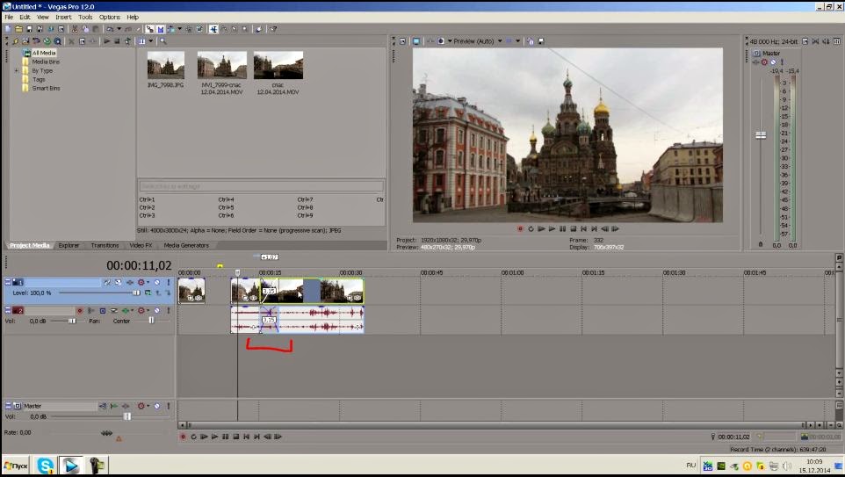Click the tags search input field
Image resolution: width=845 pixels, height=477 pixels.
point(262,186)
